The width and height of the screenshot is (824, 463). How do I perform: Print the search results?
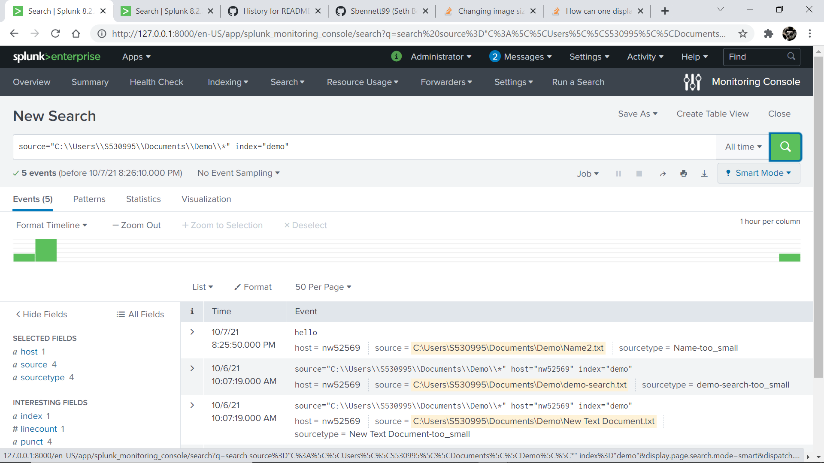pyautogui.click(x=684, y=174)
